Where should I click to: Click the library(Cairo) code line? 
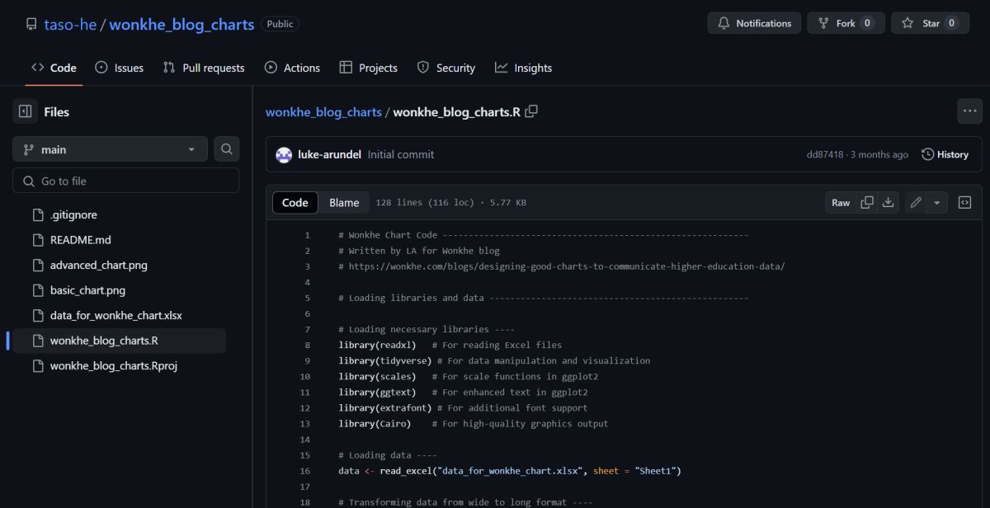(x=474, y=424)
